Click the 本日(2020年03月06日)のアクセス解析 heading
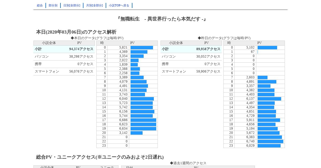This screenshot has height=168, width=321. point(76,32)
